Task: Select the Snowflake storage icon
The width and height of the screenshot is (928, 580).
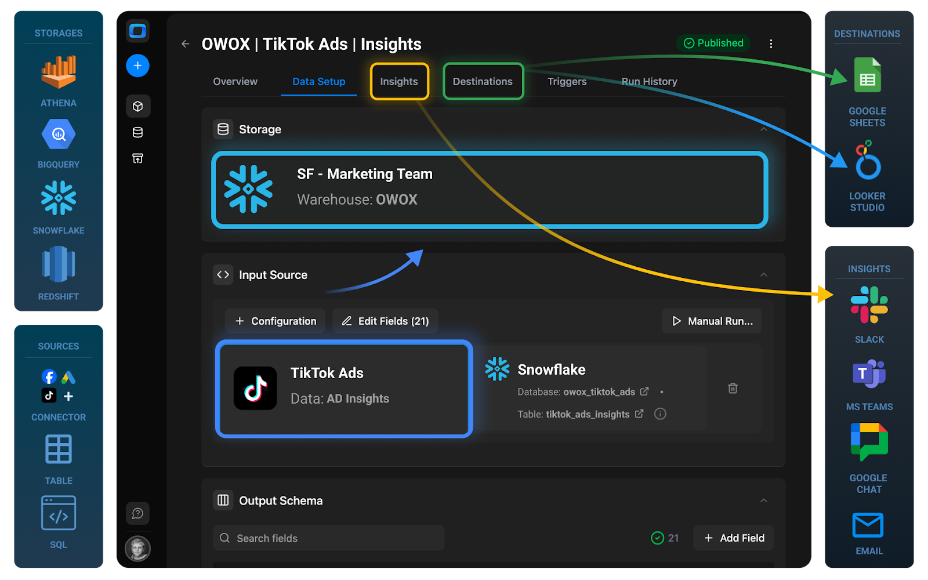Action: pos(58,198)
